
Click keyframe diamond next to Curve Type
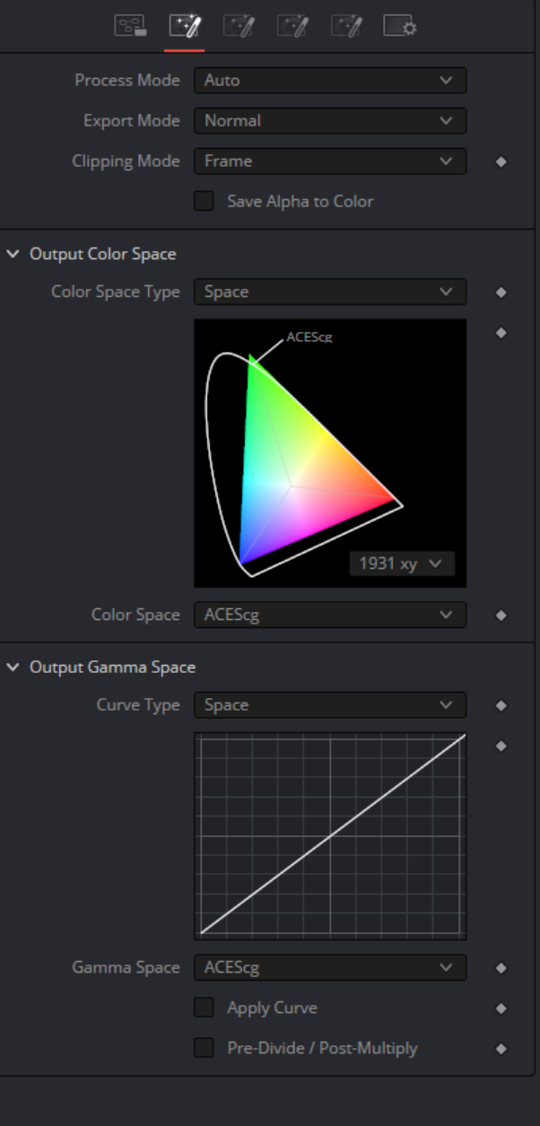click(501, 706)
